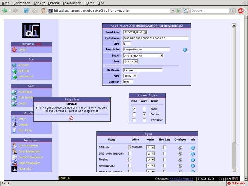The width and height of the screenshot is (248, 186).
Task: Show info for DNSInfoForNetworks plugin
Action: [193, 154]
